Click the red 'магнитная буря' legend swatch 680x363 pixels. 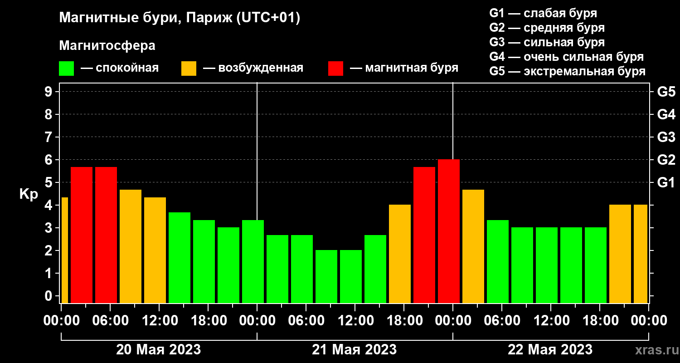pos(336,69)
